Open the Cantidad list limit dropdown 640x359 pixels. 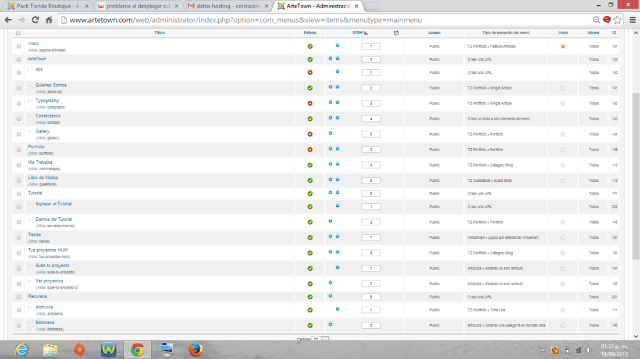pos(321,339)
